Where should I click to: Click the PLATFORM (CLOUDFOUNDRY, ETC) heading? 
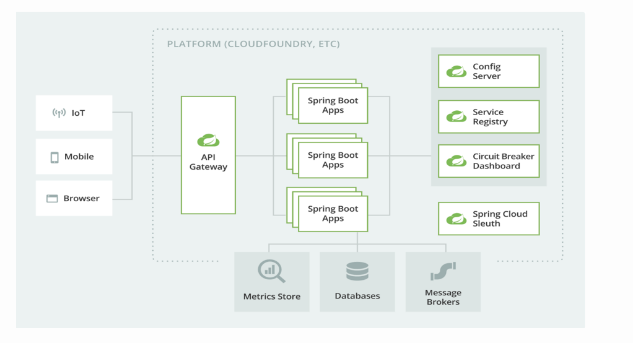253,44
